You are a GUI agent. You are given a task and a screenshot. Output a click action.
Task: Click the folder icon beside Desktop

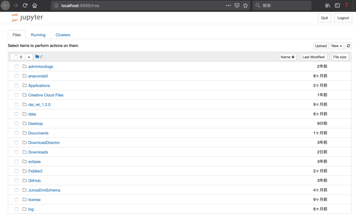25,124
